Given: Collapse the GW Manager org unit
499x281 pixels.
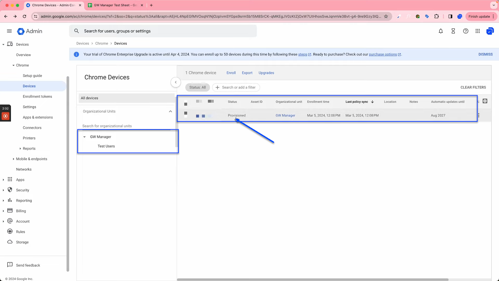Looking at the screenshot, I should pyautogui.click(x=84, y=137).
